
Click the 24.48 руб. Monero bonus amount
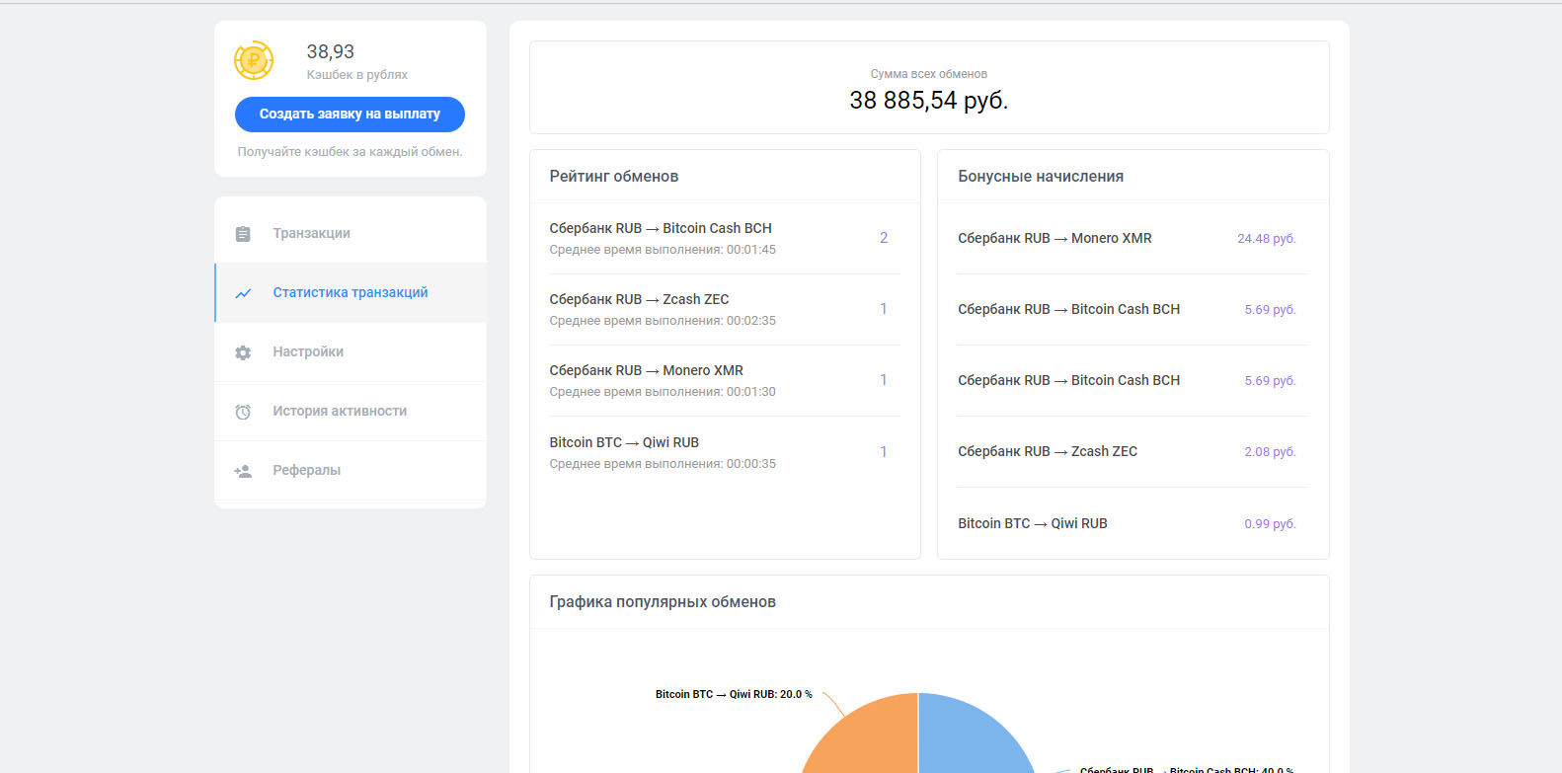click(x=1266, y=239)
